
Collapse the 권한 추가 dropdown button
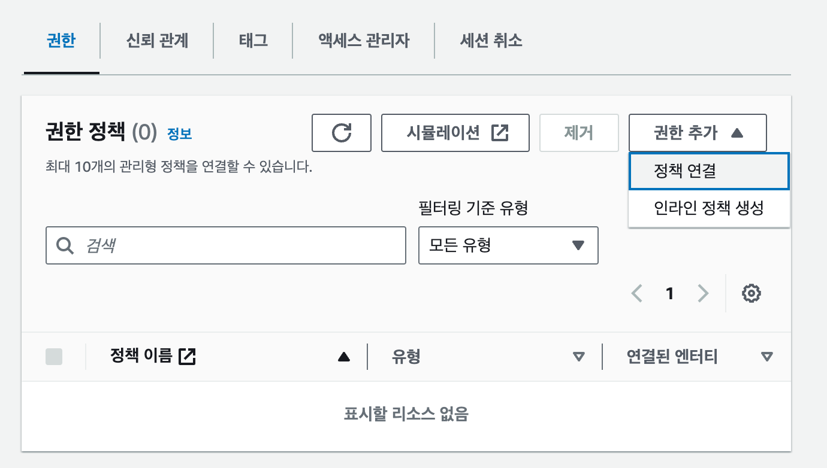tap(698, 133)
